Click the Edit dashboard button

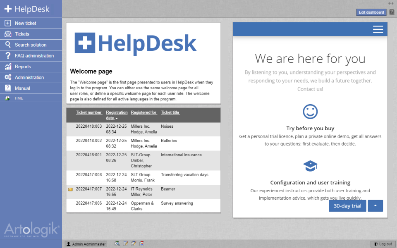[x=371, y=12]
